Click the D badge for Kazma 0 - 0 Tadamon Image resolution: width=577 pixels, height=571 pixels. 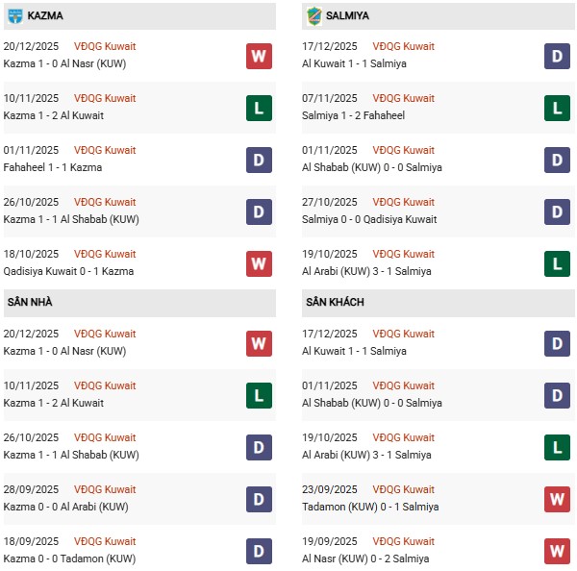(259, 551)
